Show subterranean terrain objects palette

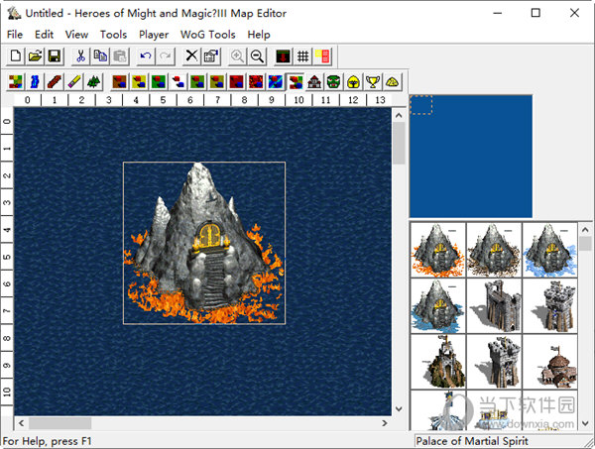point(236,81)
